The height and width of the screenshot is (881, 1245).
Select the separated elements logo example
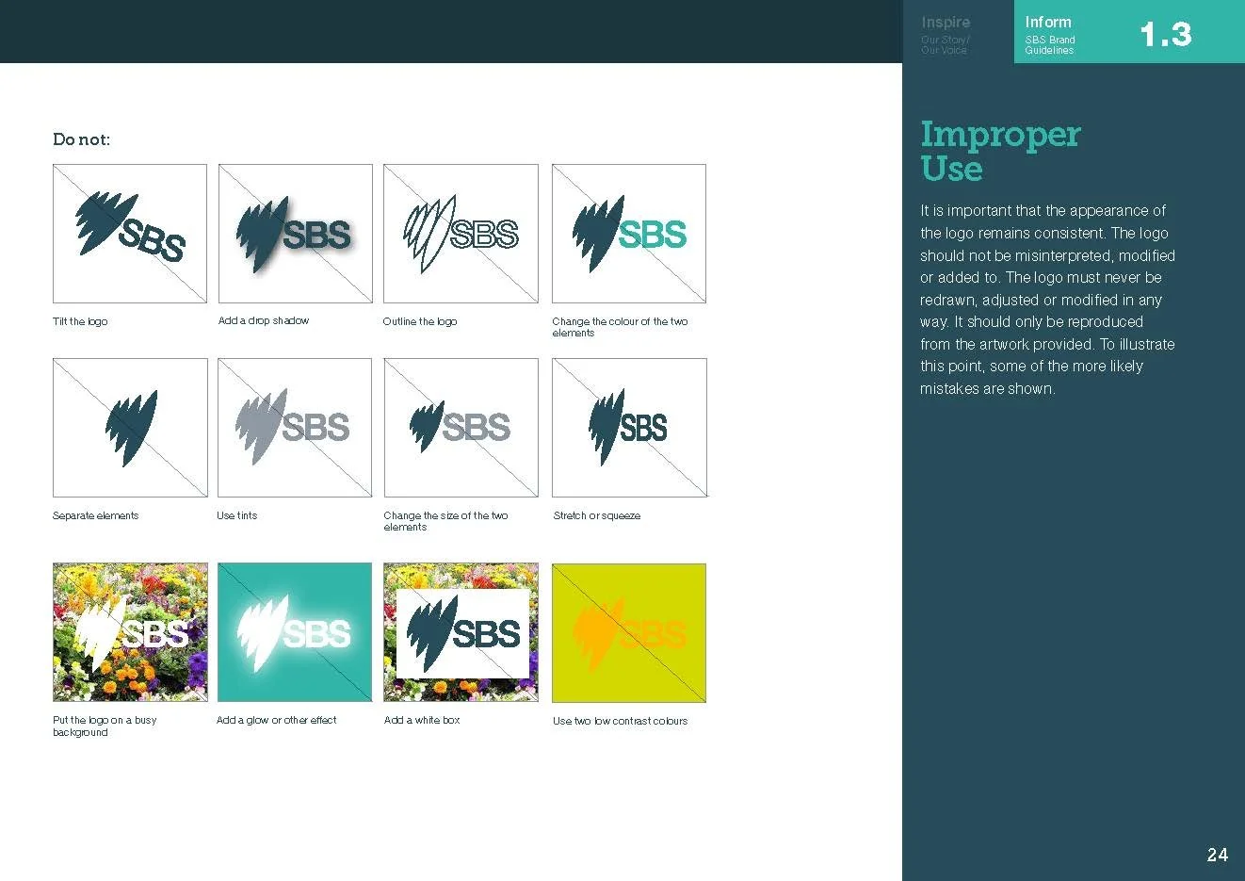coord(130,428)
